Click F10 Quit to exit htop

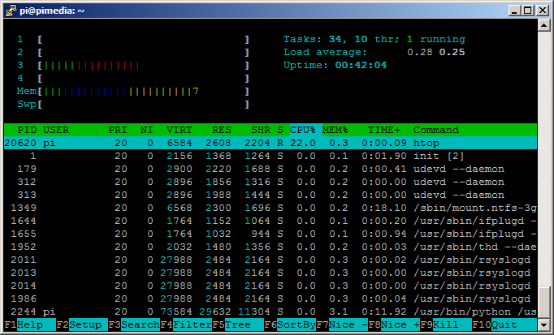point(504,324)
